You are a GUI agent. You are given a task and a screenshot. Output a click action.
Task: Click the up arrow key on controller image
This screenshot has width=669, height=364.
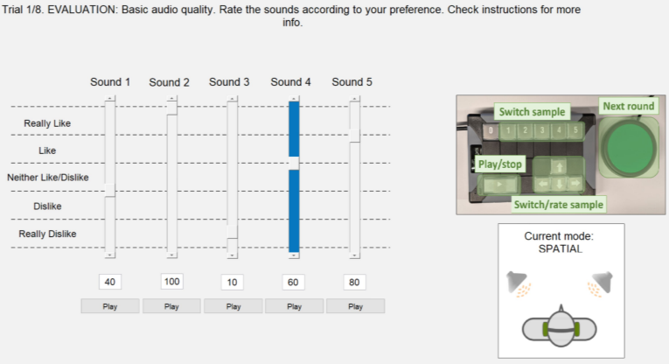point(560,167)
